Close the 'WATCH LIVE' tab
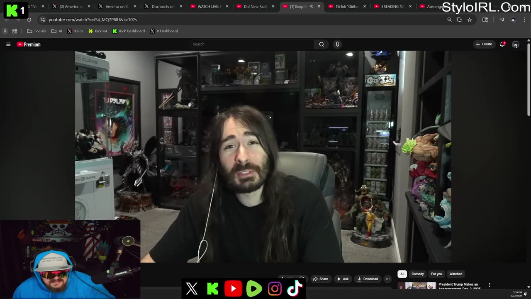The height and width of the screenshot is (299, 531). [227, 6]
